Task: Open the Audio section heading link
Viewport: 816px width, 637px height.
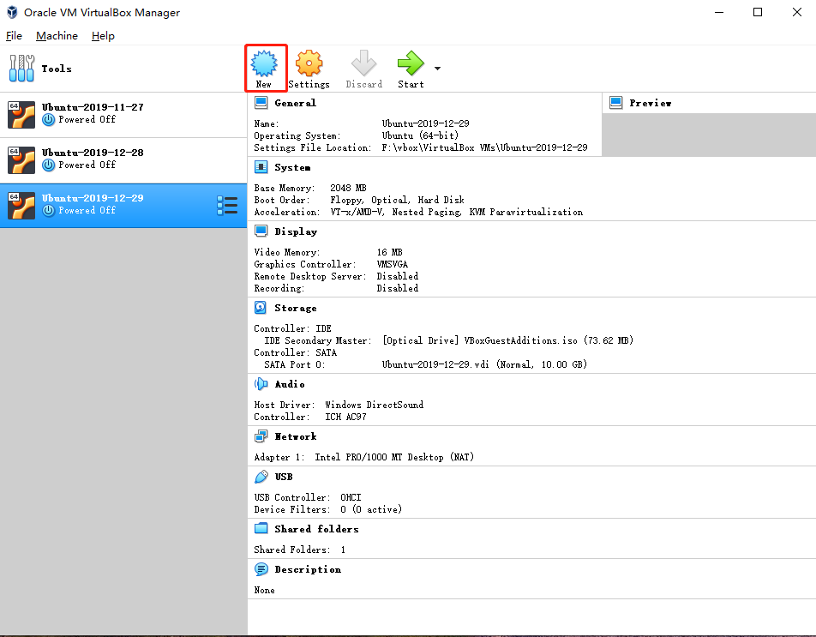Action: (x=290, y=384)
